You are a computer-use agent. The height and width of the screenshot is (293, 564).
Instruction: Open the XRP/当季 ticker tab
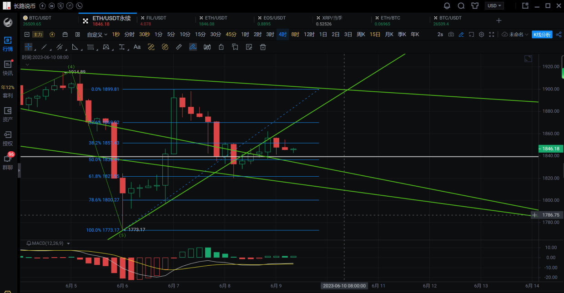pyautogui.click(x=330, y=20)
